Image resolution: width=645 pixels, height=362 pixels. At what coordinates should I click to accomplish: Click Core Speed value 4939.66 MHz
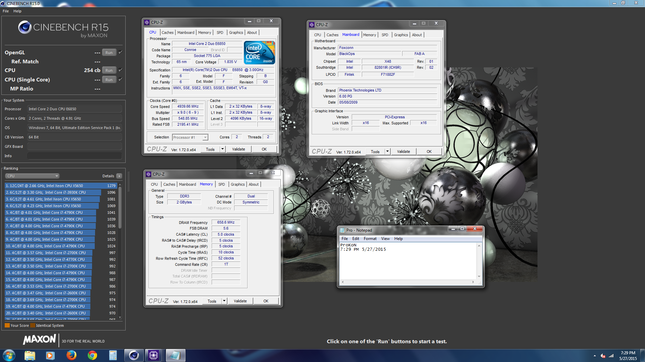tap(188, 106)
